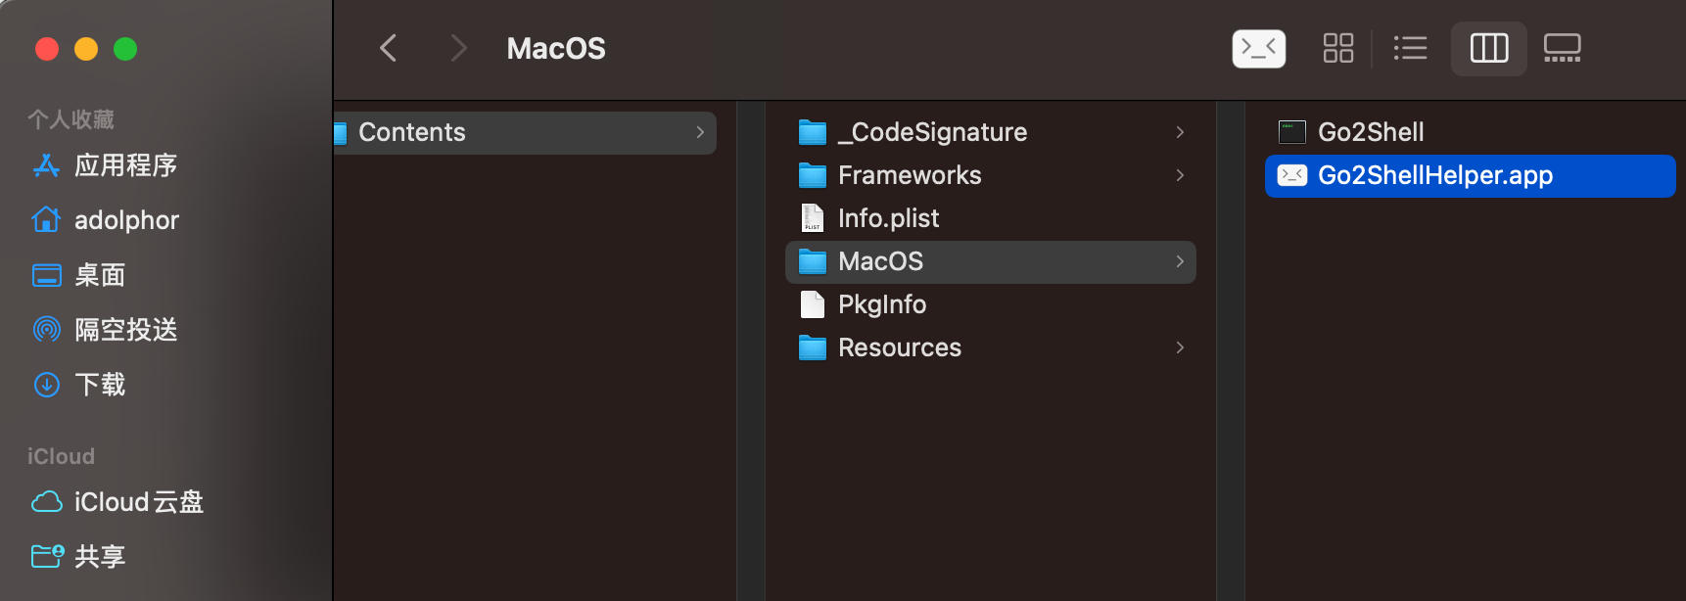Go forward with the right arrow
1686x601 pixels.
tap(458, 48)
